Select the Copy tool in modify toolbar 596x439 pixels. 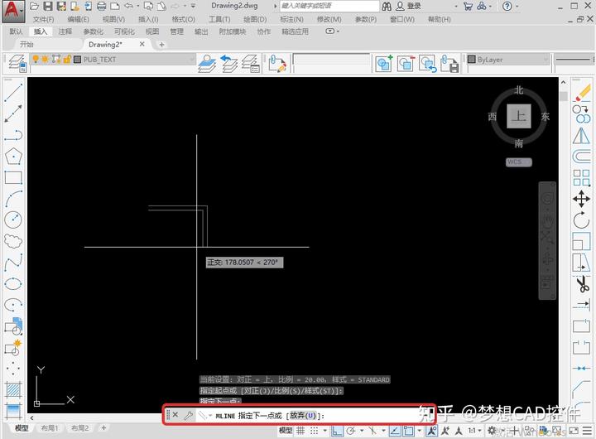click(x=581, y=114)
